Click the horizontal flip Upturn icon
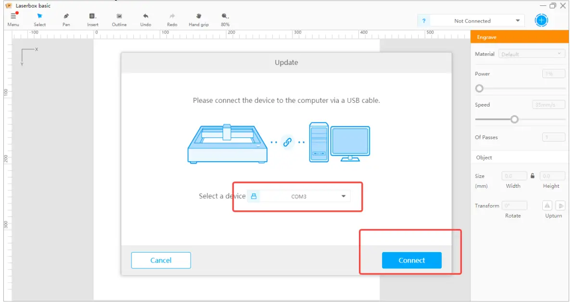 [x=547, y=206]
